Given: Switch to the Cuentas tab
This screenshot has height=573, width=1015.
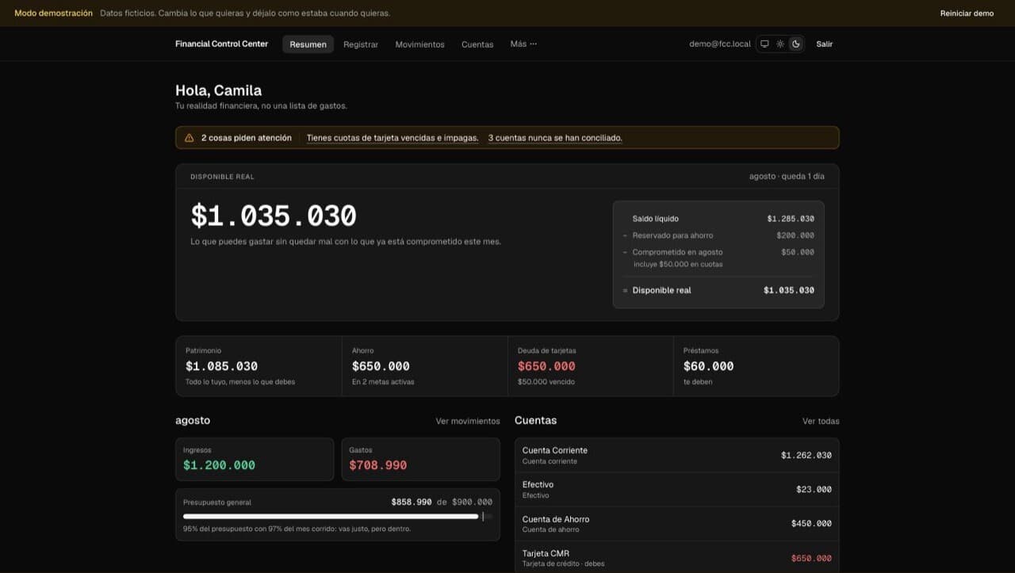Looking at the screenshot, I should pyautogui.click(x=477, y=44).
